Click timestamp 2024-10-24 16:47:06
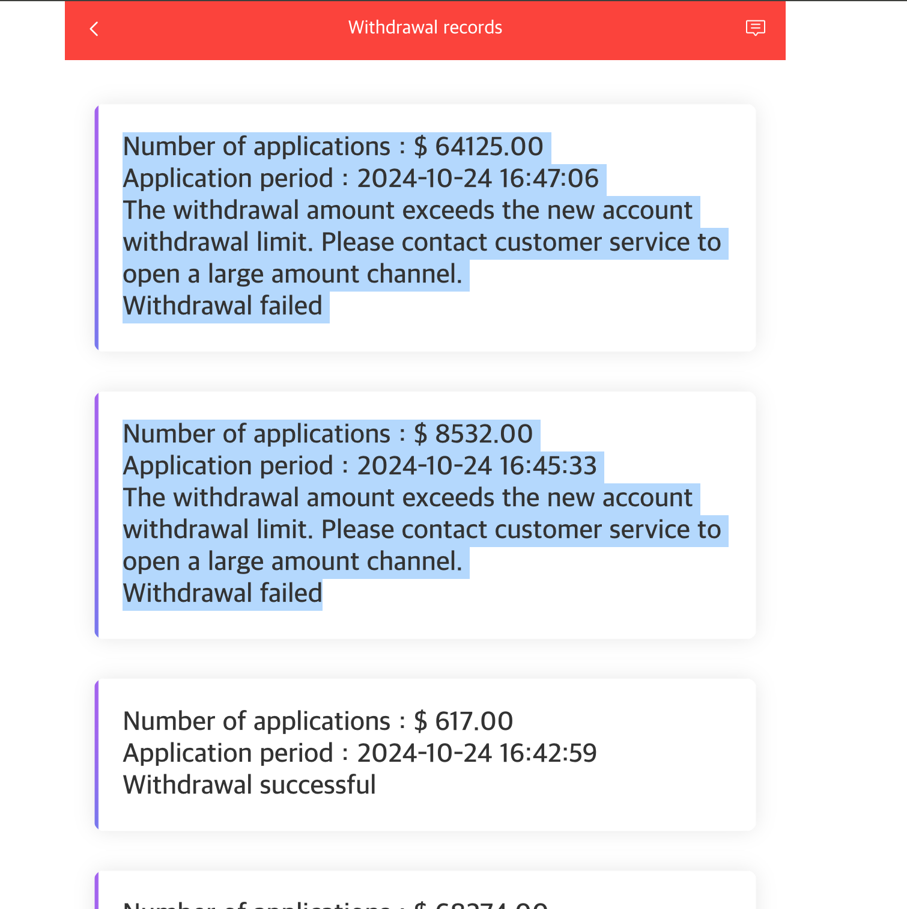 (478, 179)
